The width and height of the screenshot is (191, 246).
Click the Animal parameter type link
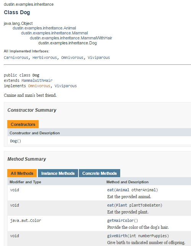[x=122, y=190]
